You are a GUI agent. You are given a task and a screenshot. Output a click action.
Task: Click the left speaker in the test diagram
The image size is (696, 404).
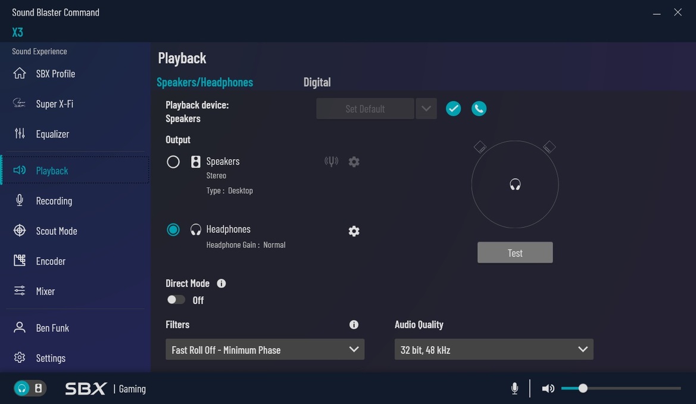[x=480, y=147]
